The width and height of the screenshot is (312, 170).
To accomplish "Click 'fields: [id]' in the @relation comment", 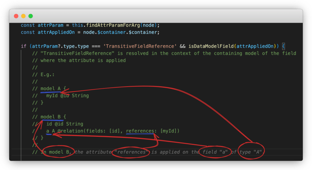I will (x=103, y=131).
